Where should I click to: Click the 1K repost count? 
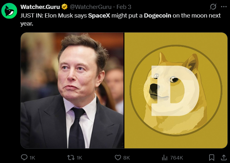point(79,158)
